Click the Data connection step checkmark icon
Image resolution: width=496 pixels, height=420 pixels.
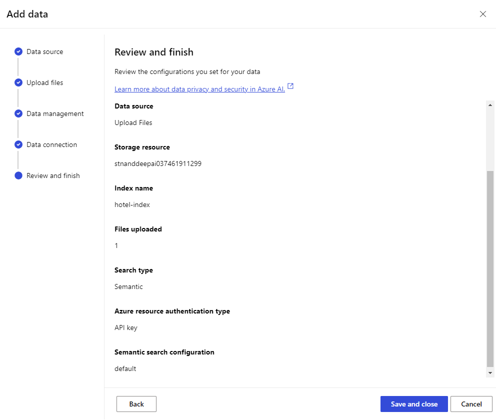pyautogui.click(x=18, y=144)
